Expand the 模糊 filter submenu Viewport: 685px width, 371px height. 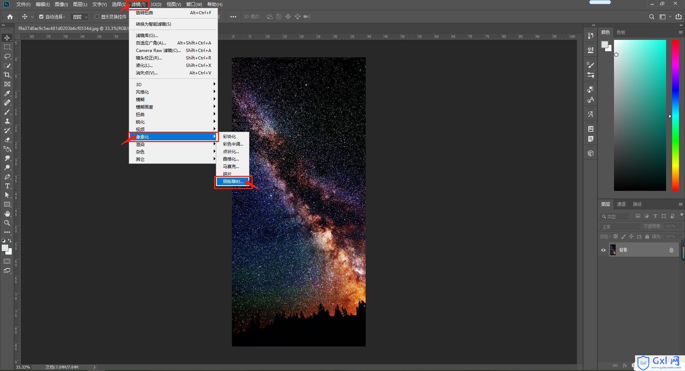[173, 99]
